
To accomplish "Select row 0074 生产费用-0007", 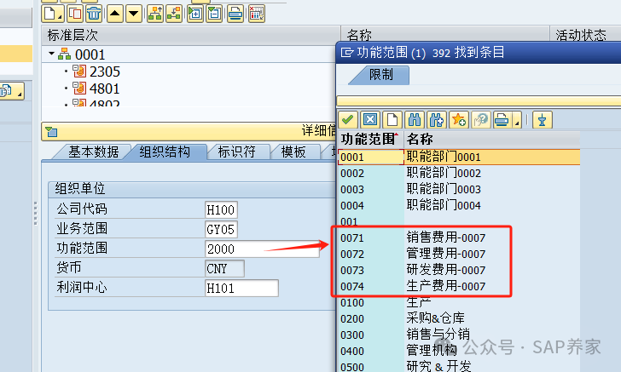I will 459,287.
